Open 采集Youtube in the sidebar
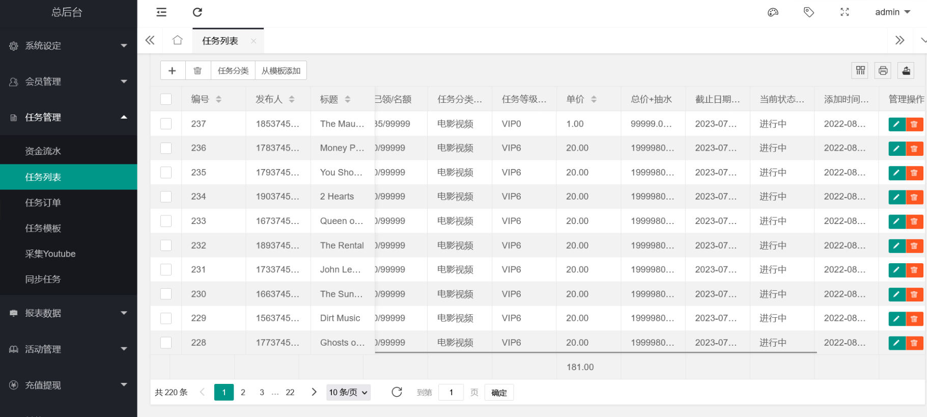 [69, 254]
